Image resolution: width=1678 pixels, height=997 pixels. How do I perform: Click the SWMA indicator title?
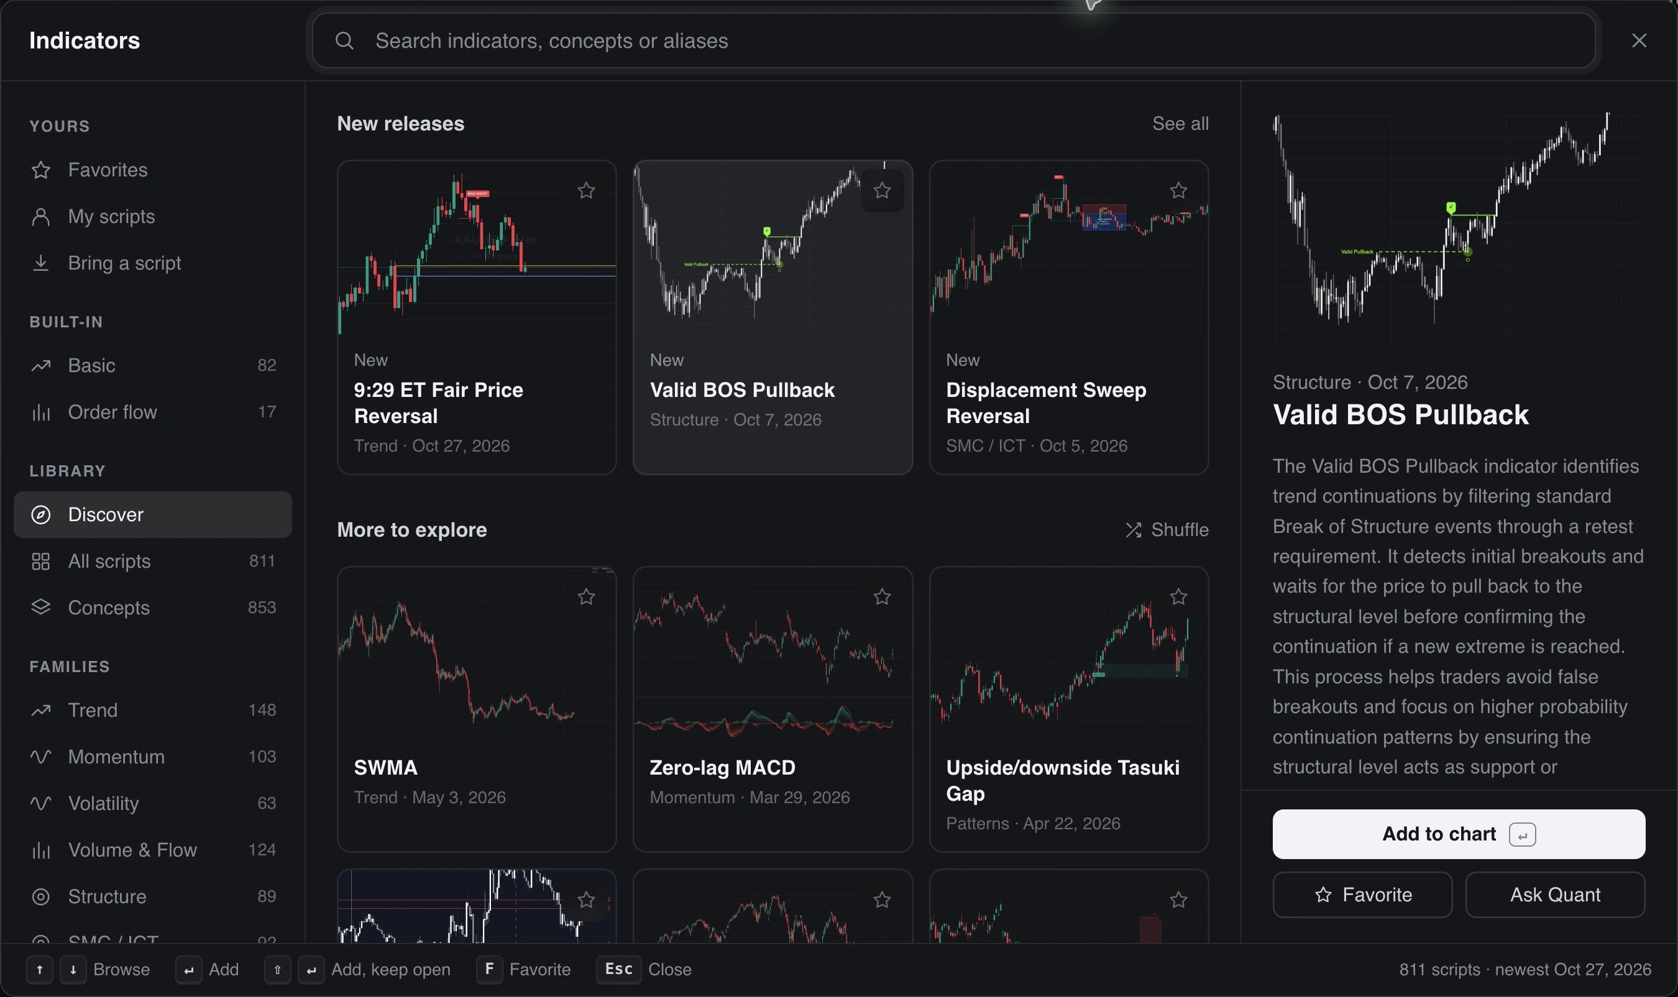tap(386, 767)
